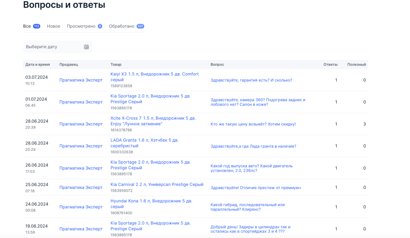Click the date 19.06.2024 cell

36,226
